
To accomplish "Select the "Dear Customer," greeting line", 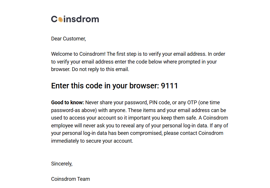I will 69,39.
